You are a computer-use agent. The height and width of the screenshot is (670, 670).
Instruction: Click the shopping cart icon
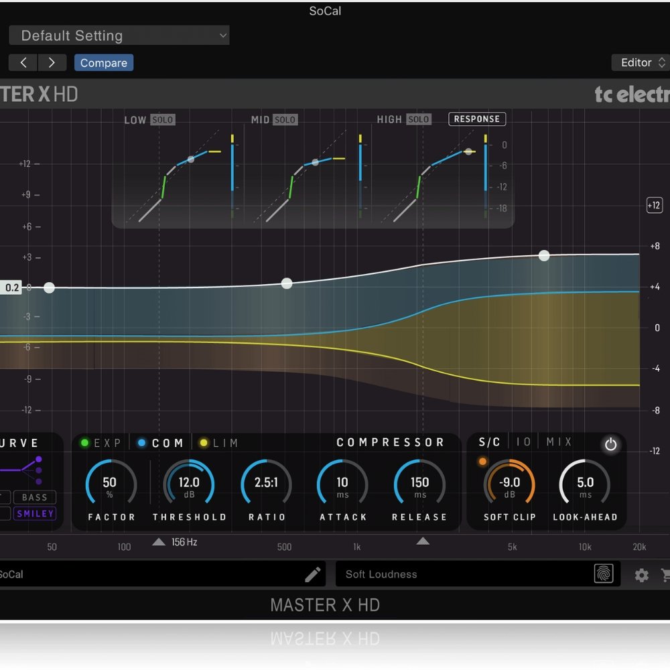665,575
